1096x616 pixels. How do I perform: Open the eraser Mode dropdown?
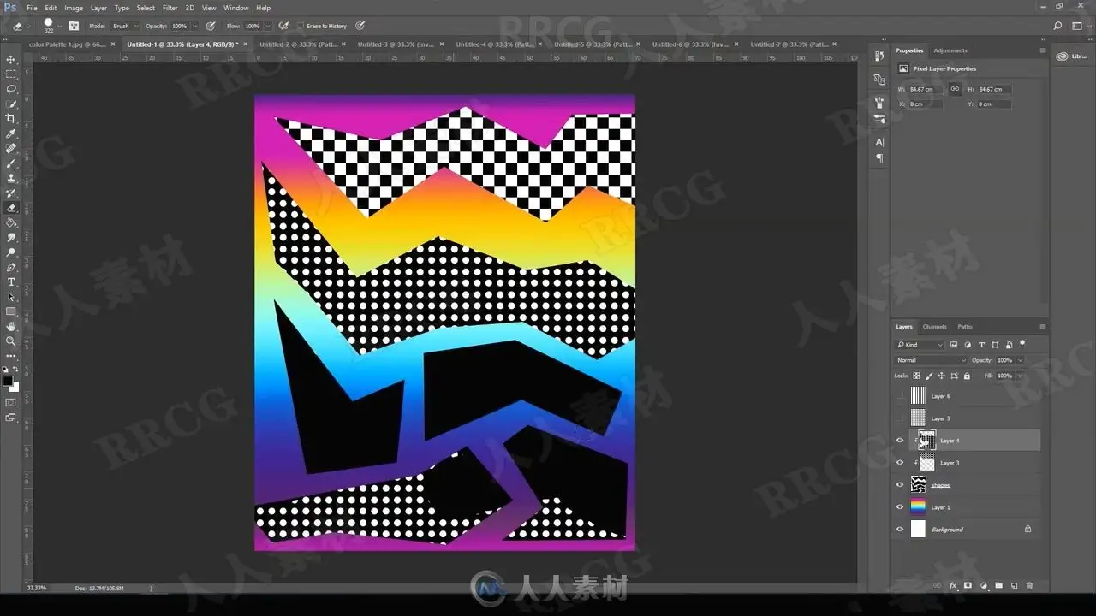tap(125, 27)
